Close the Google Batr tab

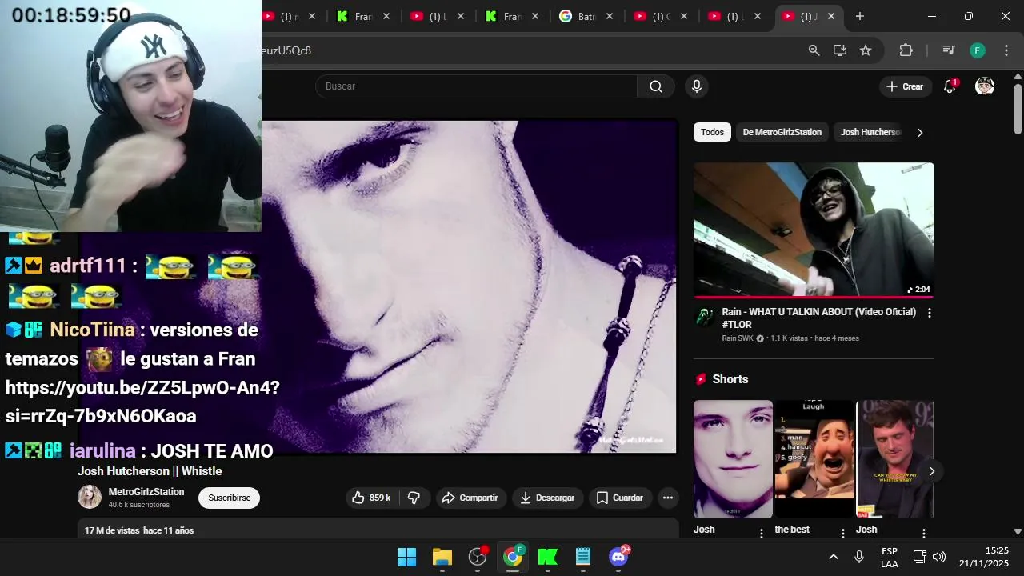(609, 16)
